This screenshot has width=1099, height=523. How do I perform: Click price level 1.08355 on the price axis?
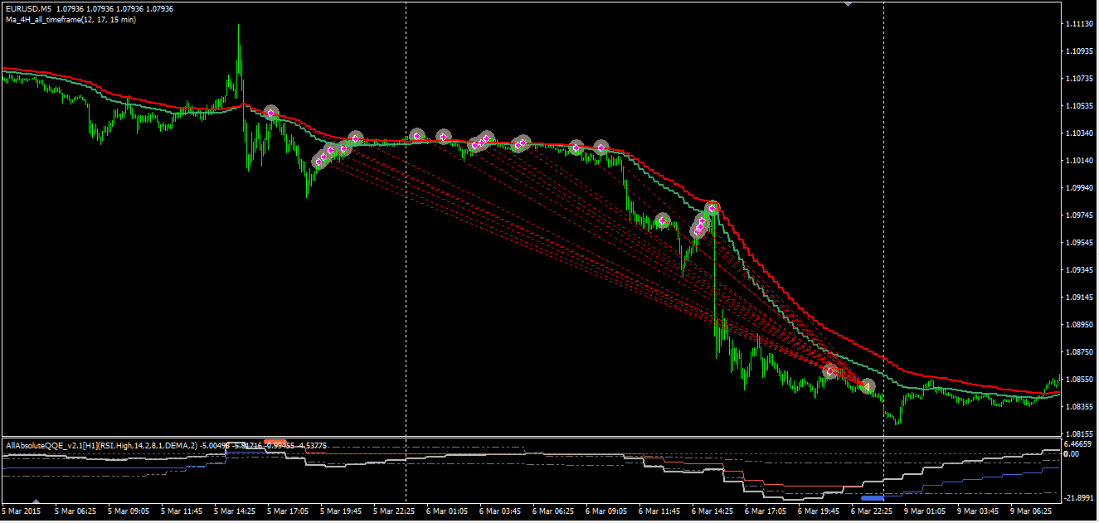click(x=1077, y=407)
